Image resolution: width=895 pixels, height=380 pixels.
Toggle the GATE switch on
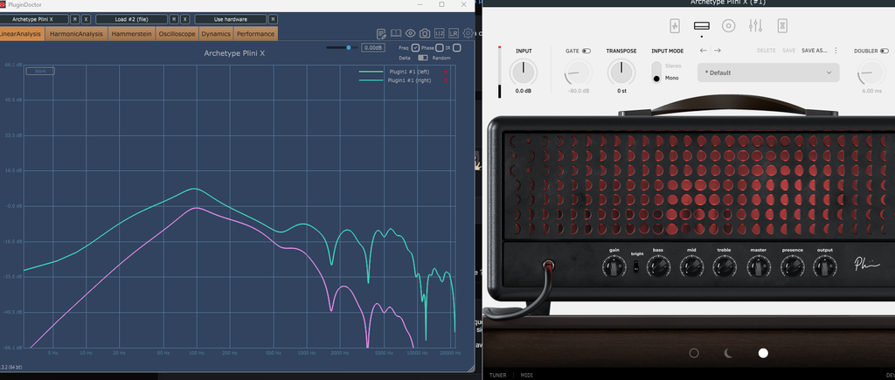586,51
